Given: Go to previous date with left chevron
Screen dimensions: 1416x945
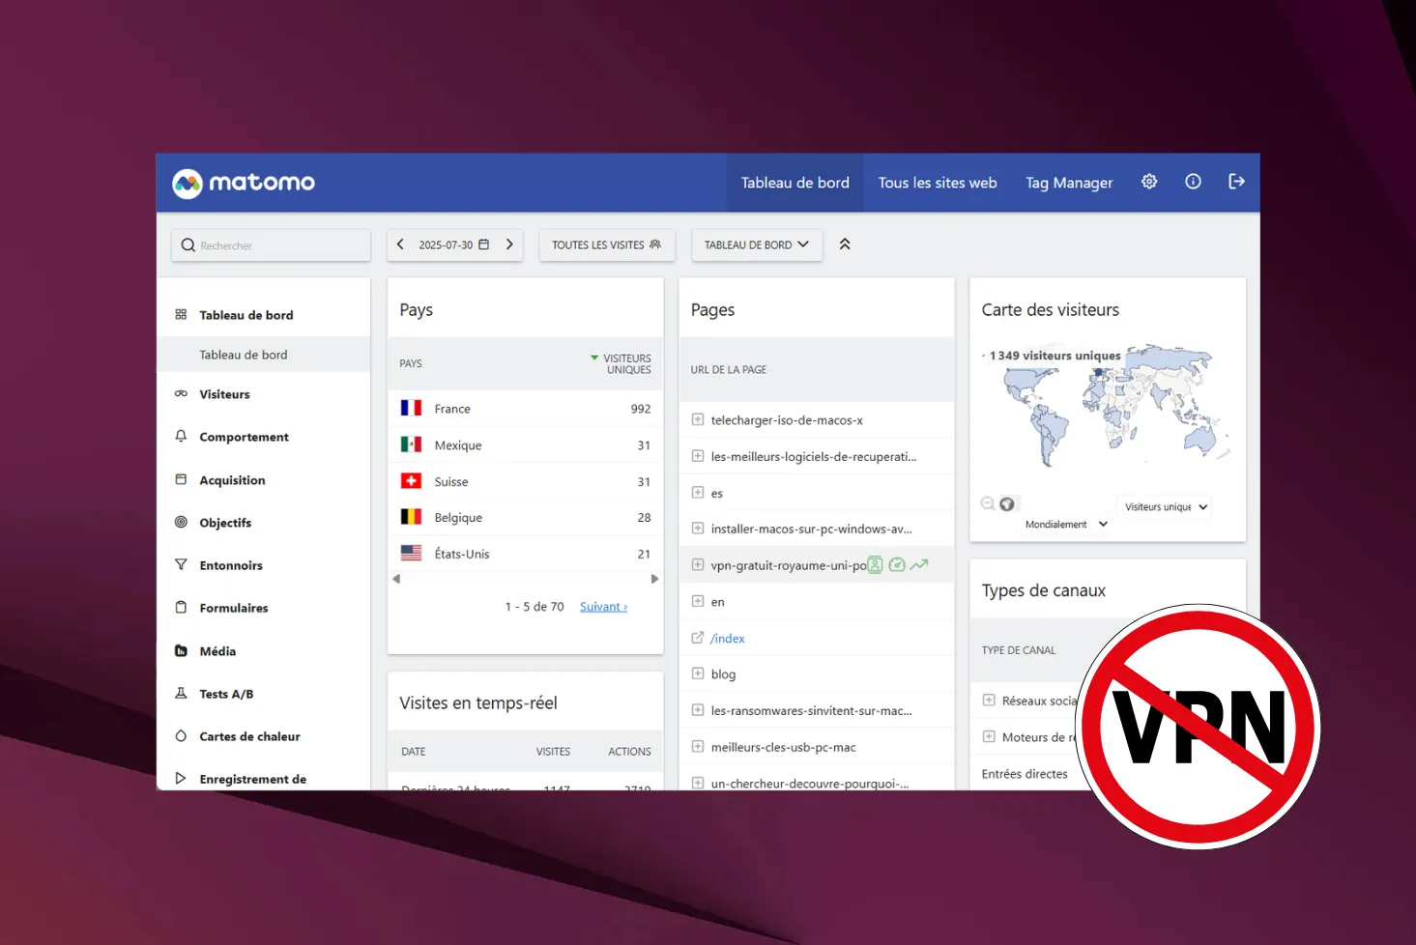Looking at the screenshot, I should pos(401,244).
